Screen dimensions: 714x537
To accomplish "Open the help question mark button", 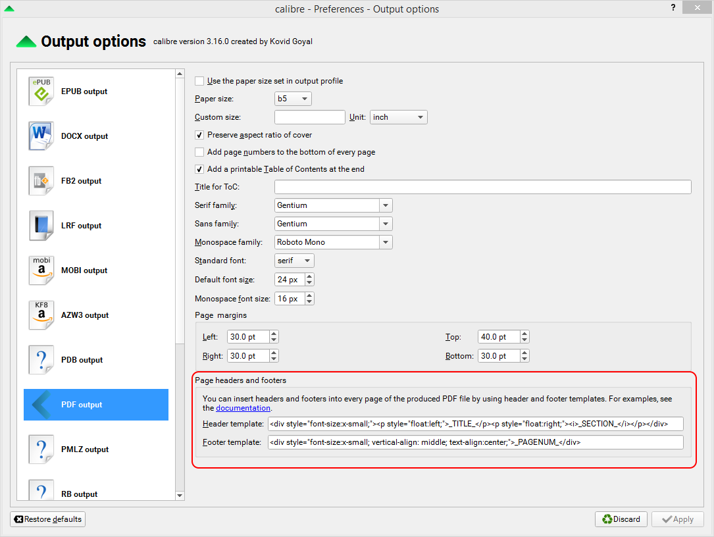I will (x=673, y=8).
